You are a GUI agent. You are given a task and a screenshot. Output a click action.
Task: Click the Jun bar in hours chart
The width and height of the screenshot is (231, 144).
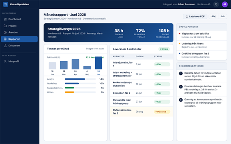[98, 63]
